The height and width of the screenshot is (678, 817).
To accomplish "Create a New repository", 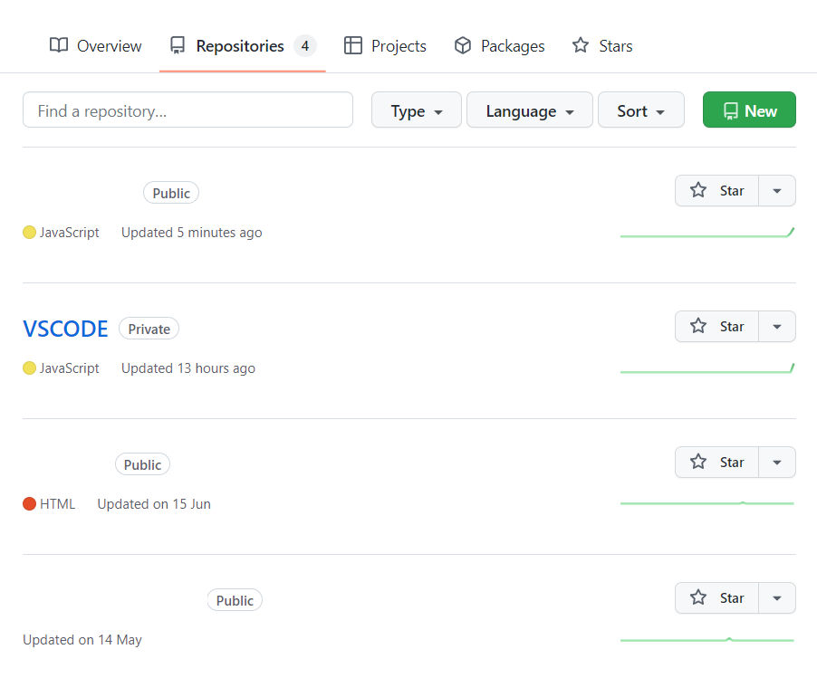I will point(749,110).
